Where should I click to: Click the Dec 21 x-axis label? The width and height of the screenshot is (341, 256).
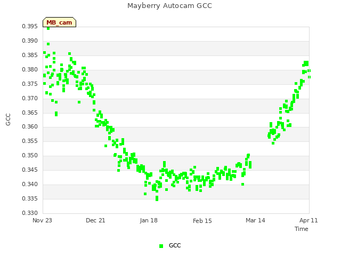coord(95,220)
